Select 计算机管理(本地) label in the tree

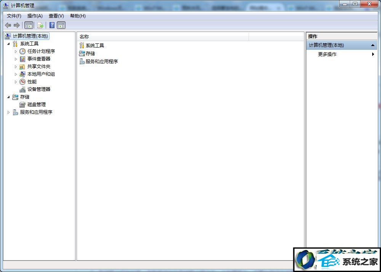tap(30, 36)
